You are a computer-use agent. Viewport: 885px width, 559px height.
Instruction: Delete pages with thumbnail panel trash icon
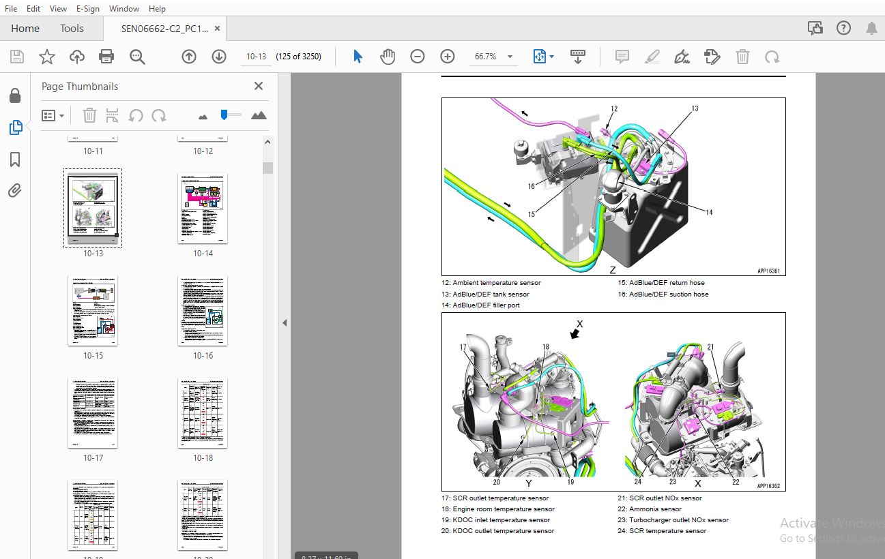click(89, 115)
